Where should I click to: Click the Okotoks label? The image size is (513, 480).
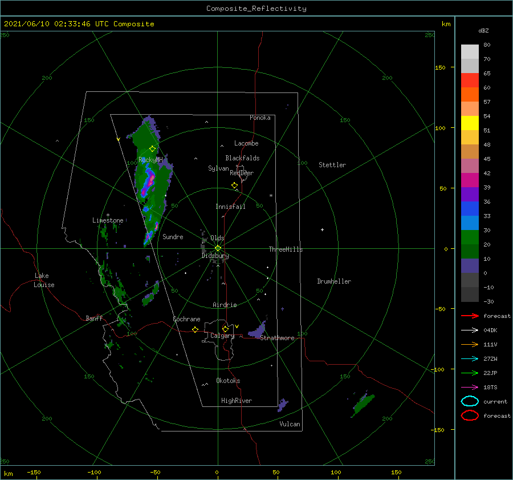tap(228, 381)
